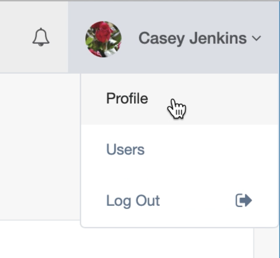Click the rose avatar picture
The image size is (280, 258).
click(x=103, y=39)
